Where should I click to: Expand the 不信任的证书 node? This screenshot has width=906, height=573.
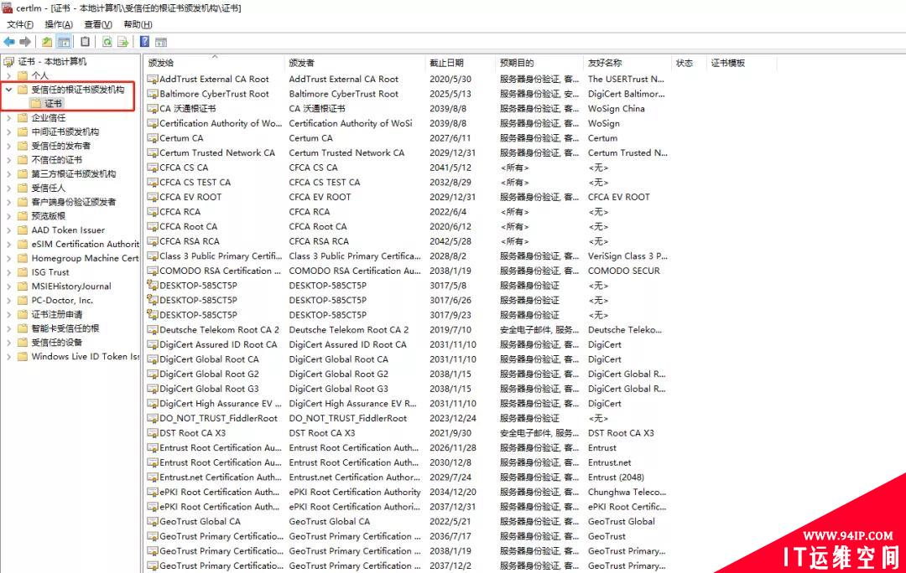[x=8, y=160]
